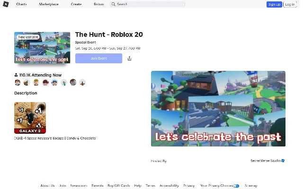Open the small event thumbnail with New content badge
The image size is (303, 189).
click(42, 48)
